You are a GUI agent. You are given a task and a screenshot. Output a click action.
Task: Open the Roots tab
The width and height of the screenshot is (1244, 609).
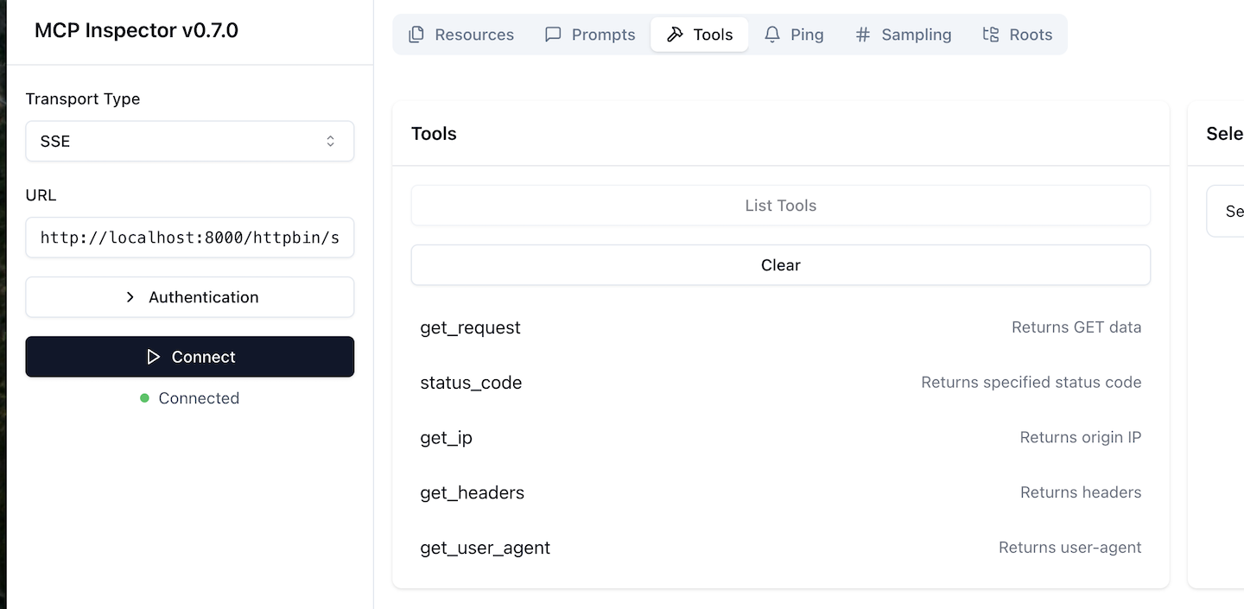coord(1018,34)
